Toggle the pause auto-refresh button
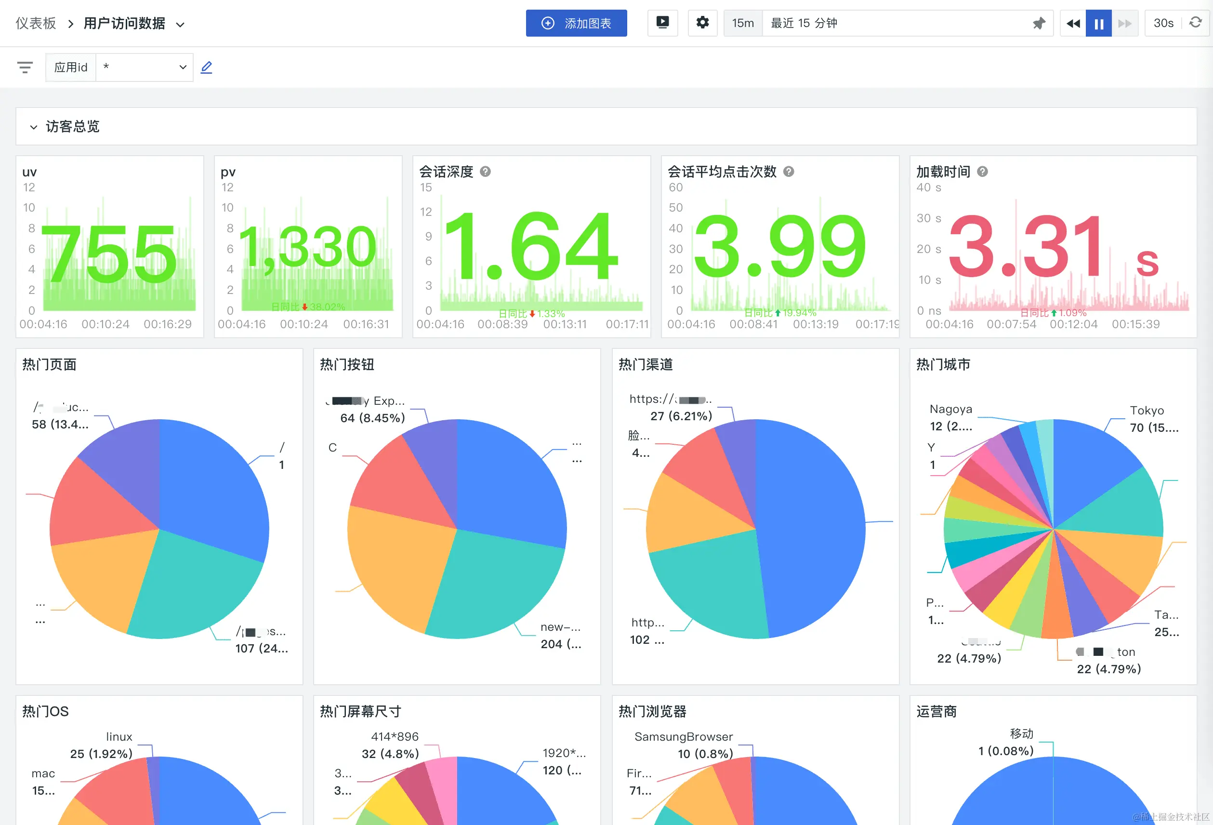The width and height of the screenshot is (1213, 825). point(1099,23)
